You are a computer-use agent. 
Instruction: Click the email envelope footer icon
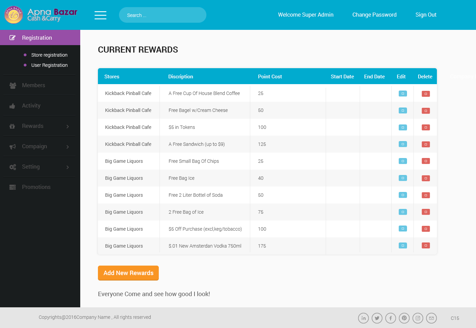pyautogui.click(x=431, y=318)
